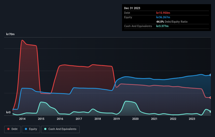The height and width of the screenshot is (137, 215).
Task: Click the 2019 x-axis label
Action: coord(117,119)
